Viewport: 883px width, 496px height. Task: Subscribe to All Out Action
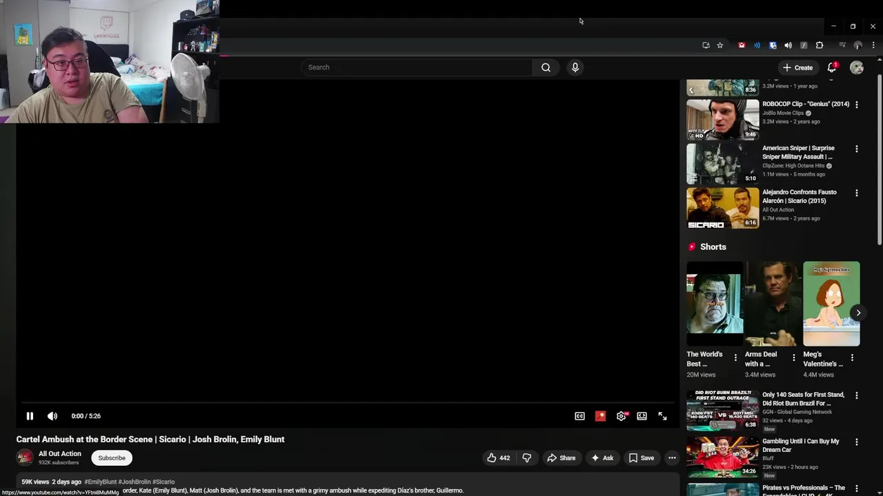(112, 458)
